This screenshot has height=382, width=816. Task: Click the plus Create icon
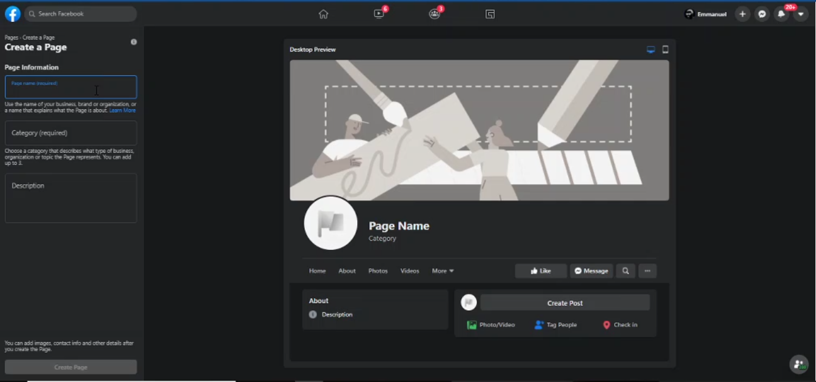click(x=742, y=14)
